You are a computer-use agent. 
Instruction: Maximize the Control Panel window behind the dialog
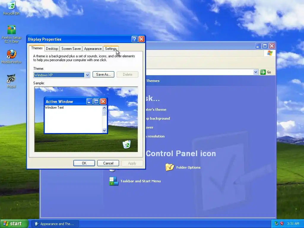coord(265,46)
